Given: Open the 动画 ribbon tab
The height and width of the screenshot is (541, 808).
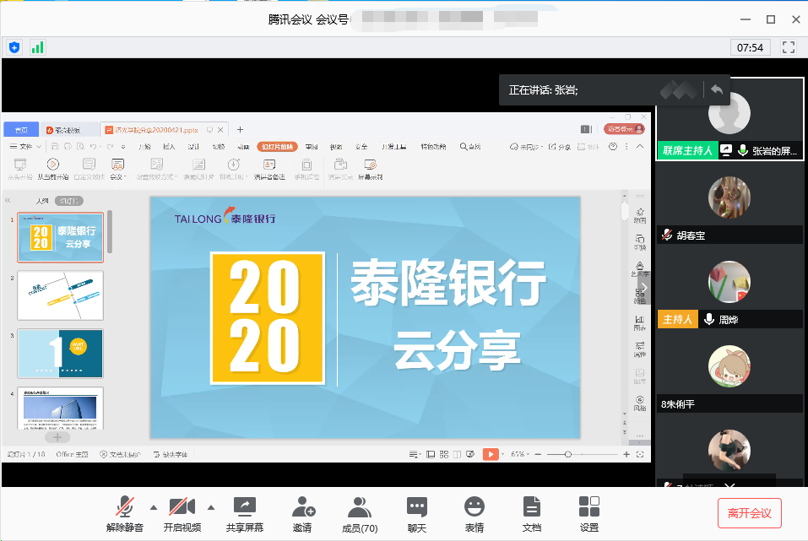Looking at the screenshot, I should pos(244,147).
